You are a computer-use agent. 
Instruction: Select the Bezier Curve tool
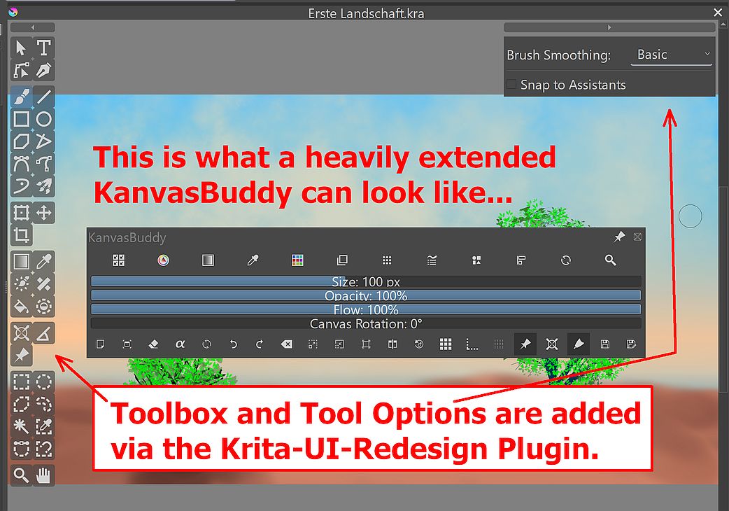[22, 164]
